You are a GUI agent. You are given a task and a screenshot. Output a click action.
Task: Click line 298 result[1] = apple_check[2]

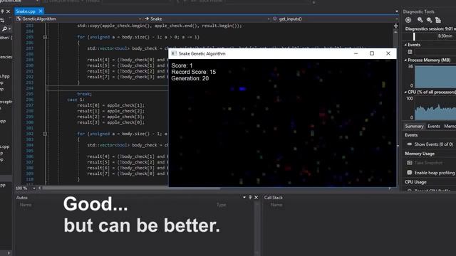pyautogui.click(x=111, y=111)
